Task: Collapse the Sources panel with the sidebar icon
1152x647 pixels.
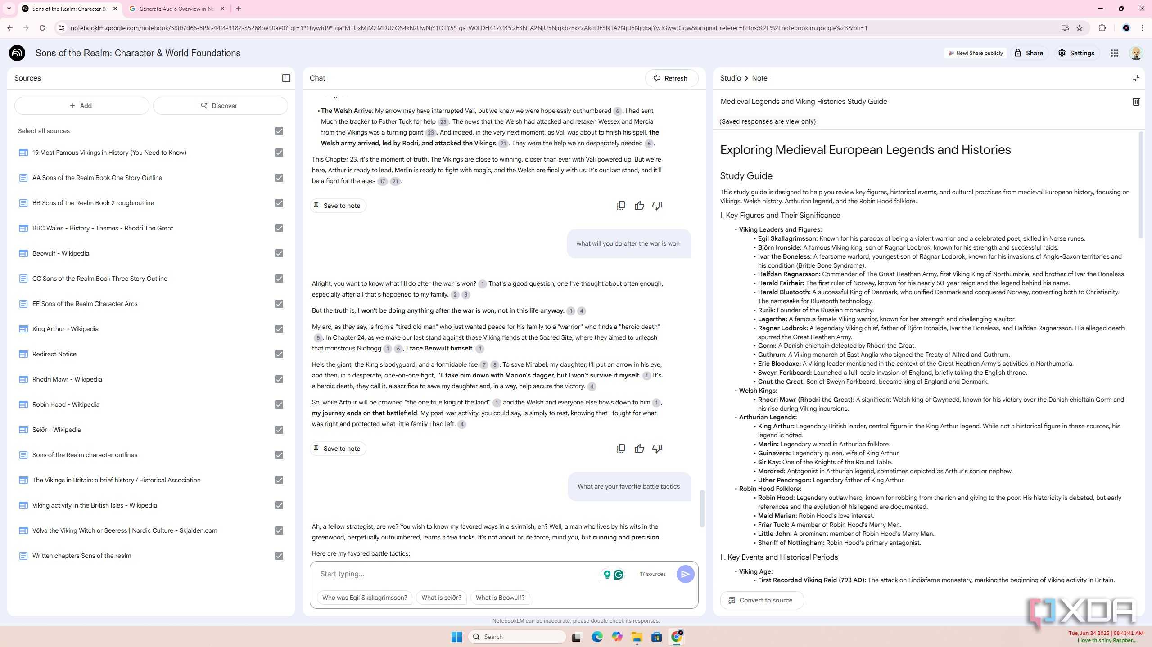Action: 286,78
